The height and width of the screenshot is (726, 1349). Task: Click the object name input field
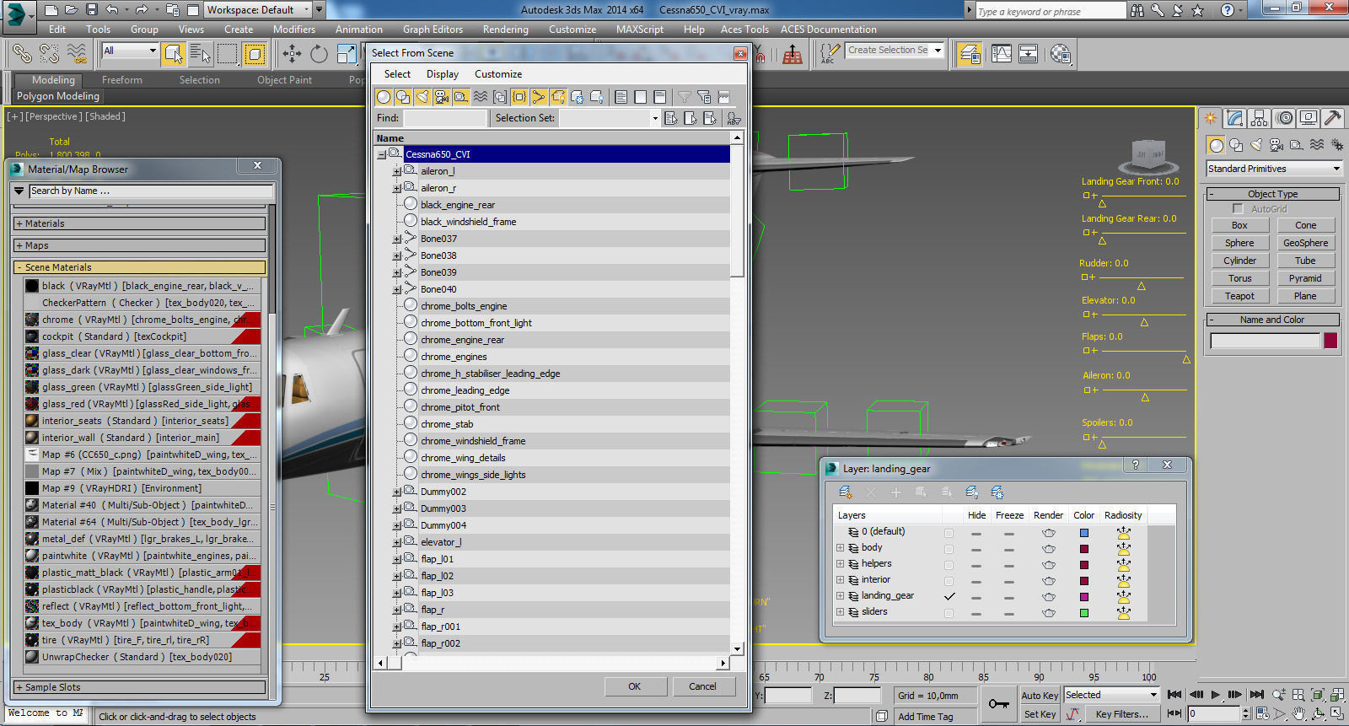point(1265,341)
